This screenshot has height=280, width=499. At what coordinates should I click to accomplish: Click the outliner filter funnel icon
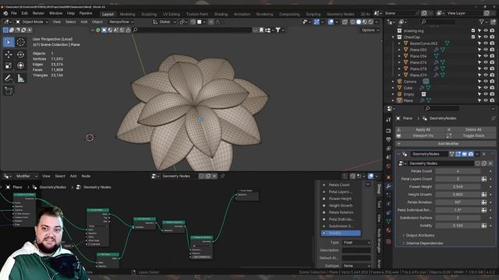point(482,22)
